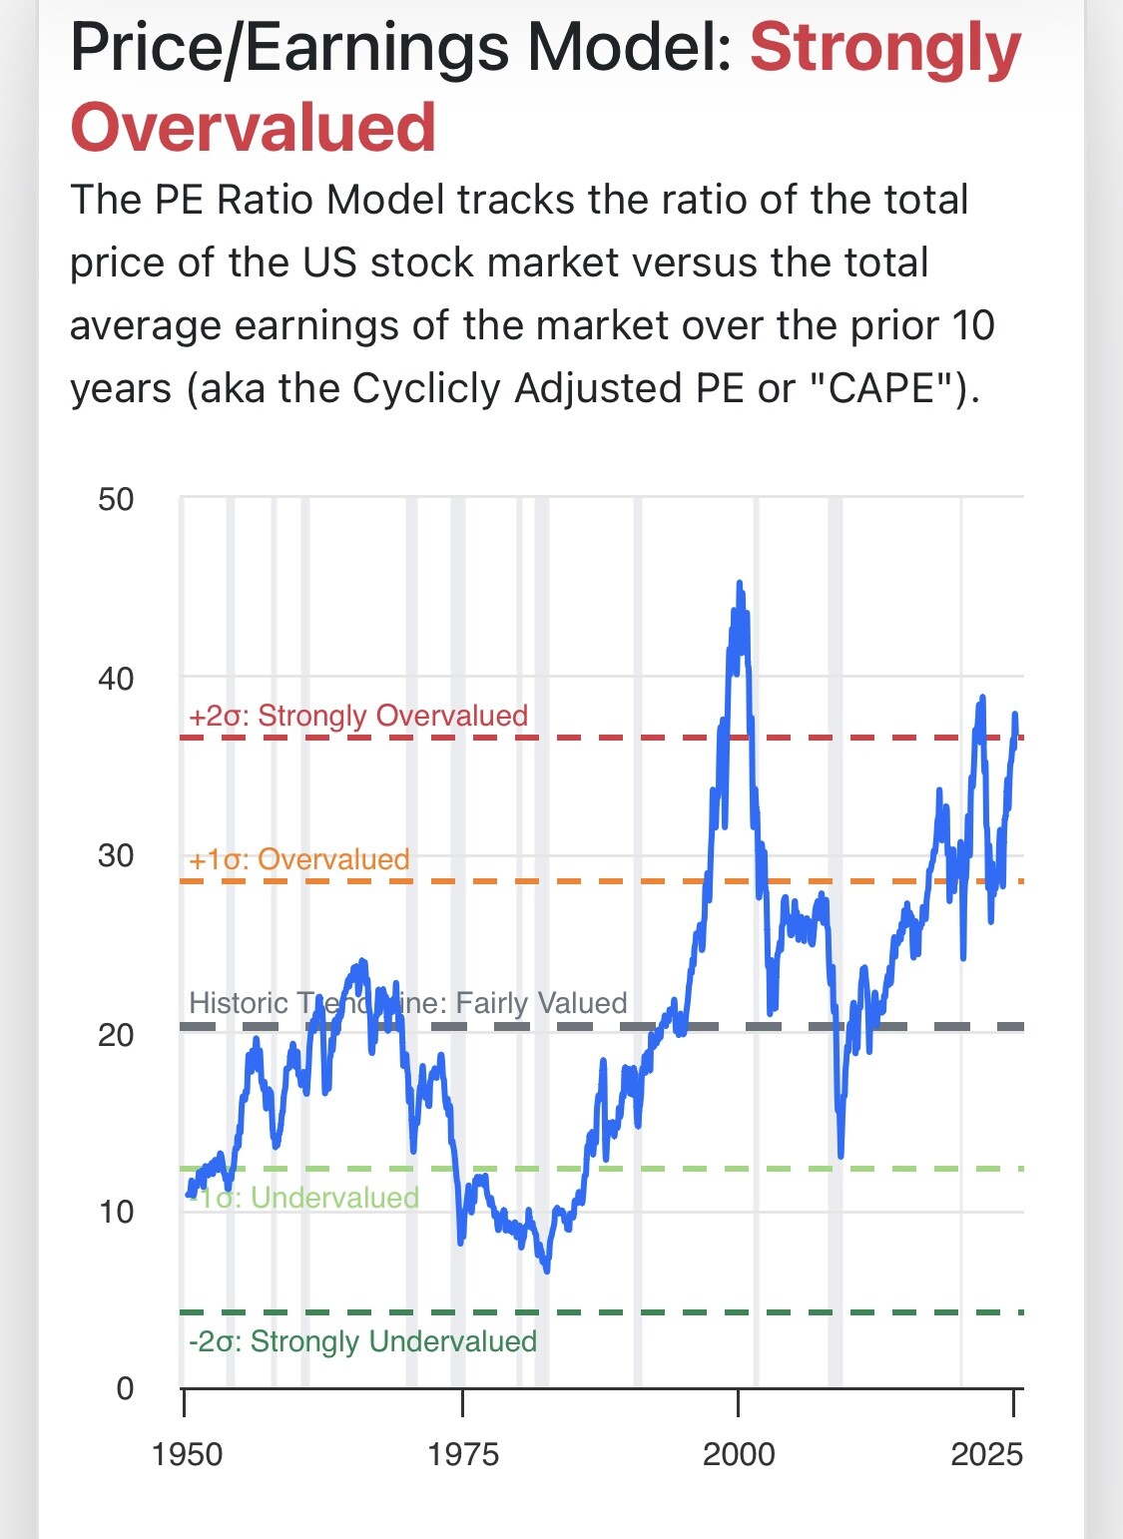The height and width of the screenshot is (1539, 1123).
Task: Click the 20 y-axis value label
Action: [x=116, y=1034]
